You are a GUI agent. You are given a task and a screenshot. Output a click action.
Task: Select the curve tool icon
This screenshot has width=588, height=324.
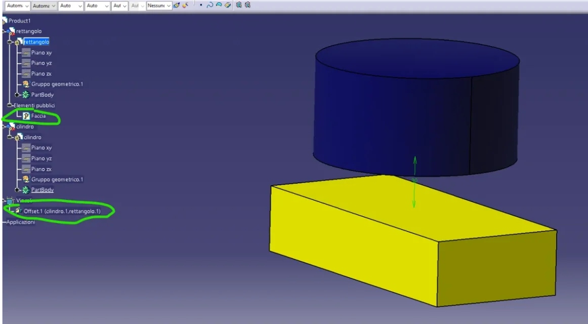coord(210,5)
